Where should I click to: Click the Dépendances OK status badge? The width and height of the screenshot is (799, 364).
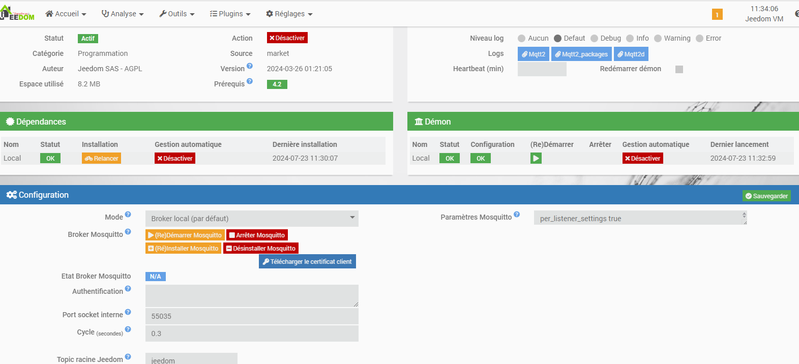pos(50,159)
